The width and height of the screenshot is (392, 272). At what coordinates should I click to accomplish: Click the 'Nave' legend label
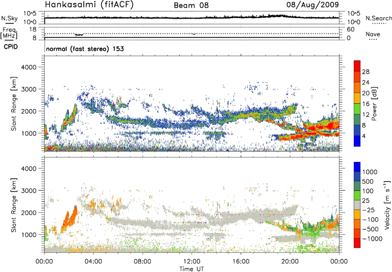click(x=373, y=34)
